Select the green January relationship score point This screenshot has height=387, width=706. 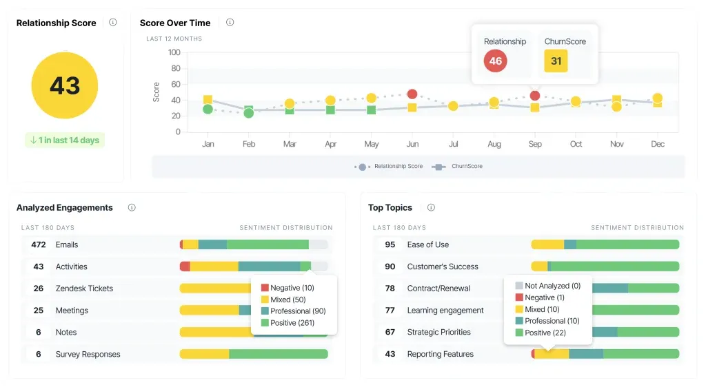(x=208, y=109)
